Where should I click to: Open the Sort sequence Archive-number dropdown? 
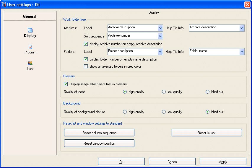(x=160, y=36)
